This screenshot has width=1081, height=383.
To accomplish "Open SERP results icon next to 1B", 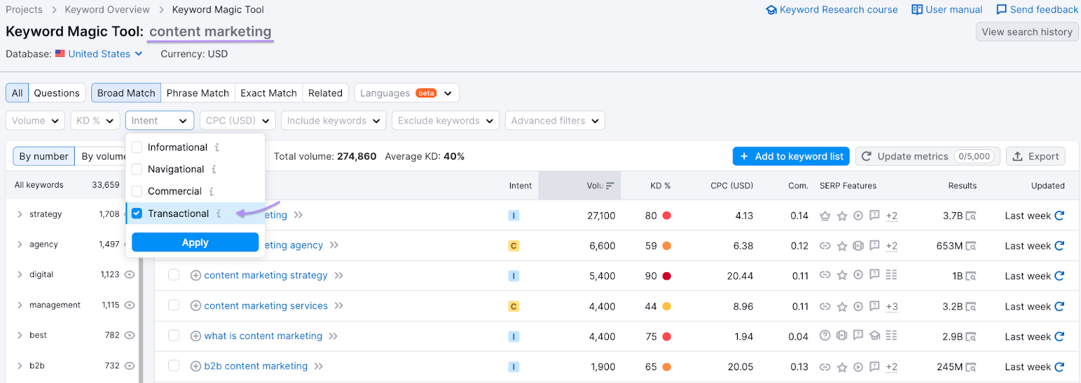I will (x=971, y=276).
